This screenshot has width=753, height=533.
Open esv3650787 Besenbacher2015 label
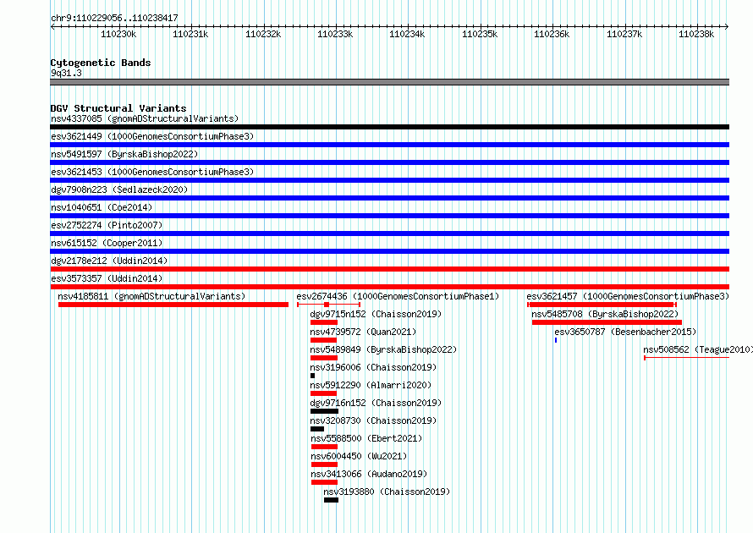pos(625,332)
